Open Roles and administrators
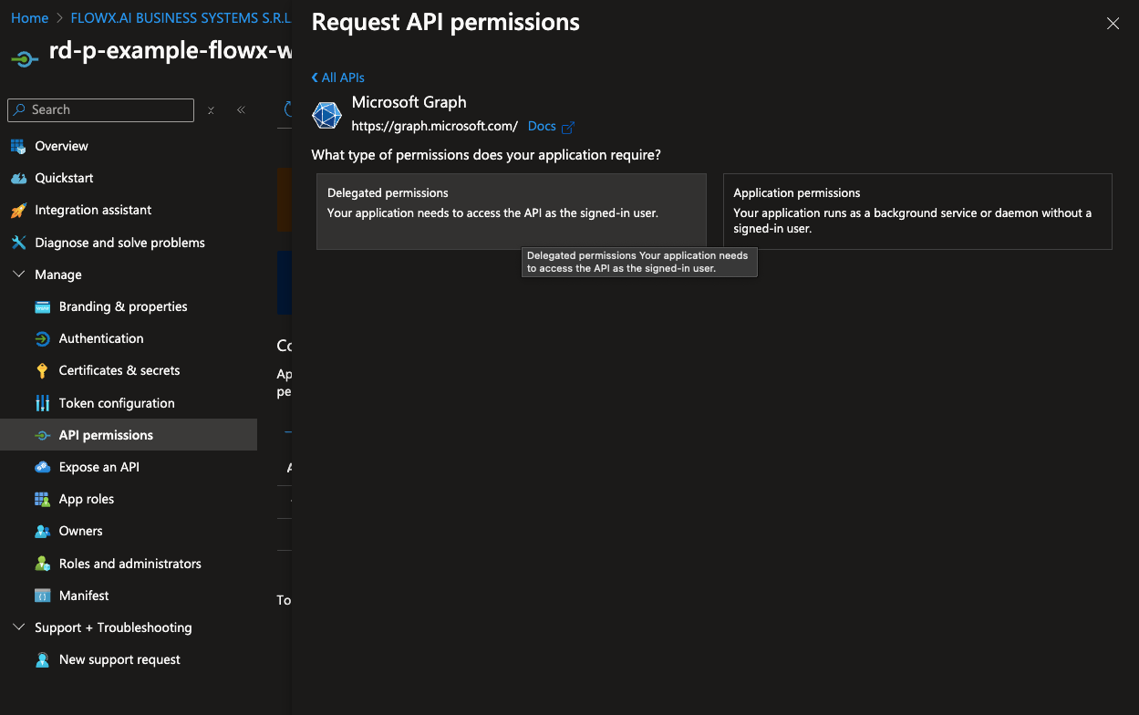Viewport: 1139px width, 715px height. tap(129, 564)
